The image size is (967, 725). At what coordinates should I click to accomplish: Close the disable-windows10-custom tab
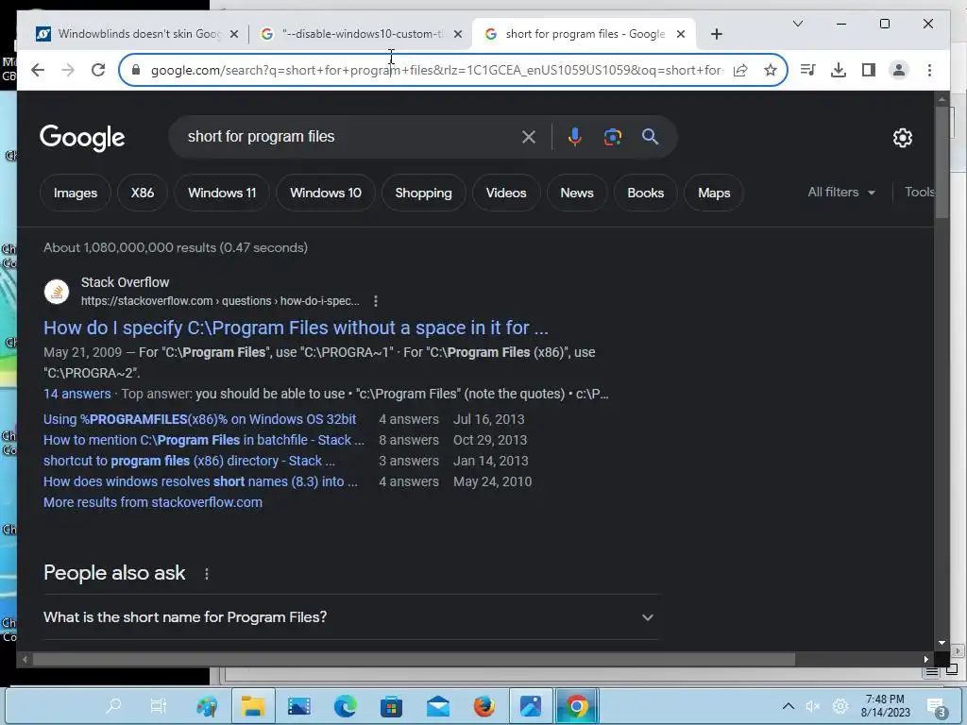click(x=458, y=34)
